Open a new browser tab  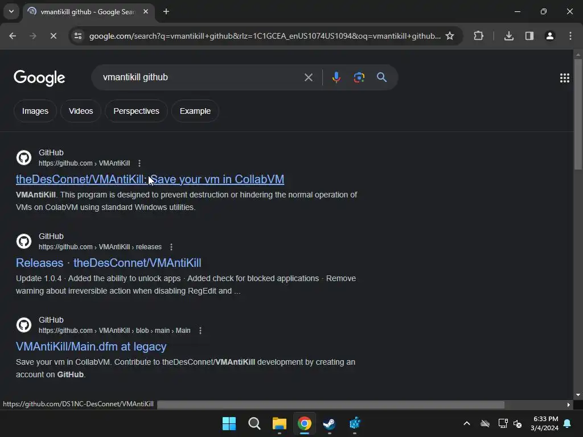coord(166,11)
